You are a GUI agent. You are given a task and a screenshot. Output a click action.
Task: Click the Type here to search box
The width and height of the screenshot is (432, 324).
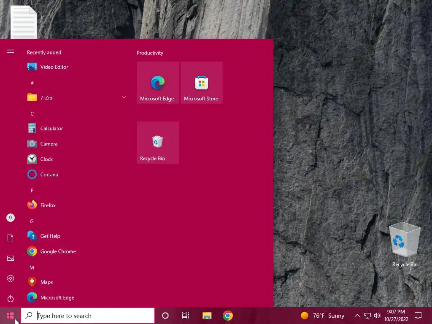click(x=88, y=316)
